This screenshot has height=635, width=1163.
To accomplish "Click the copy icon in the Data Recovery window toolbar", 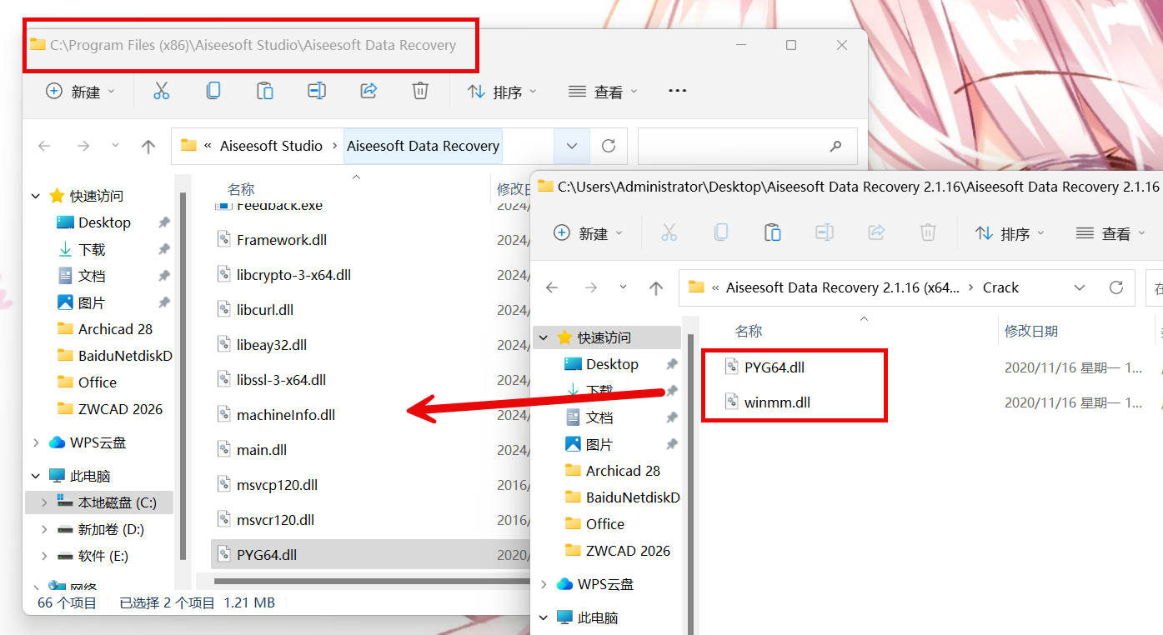I will tap(213, 92).
